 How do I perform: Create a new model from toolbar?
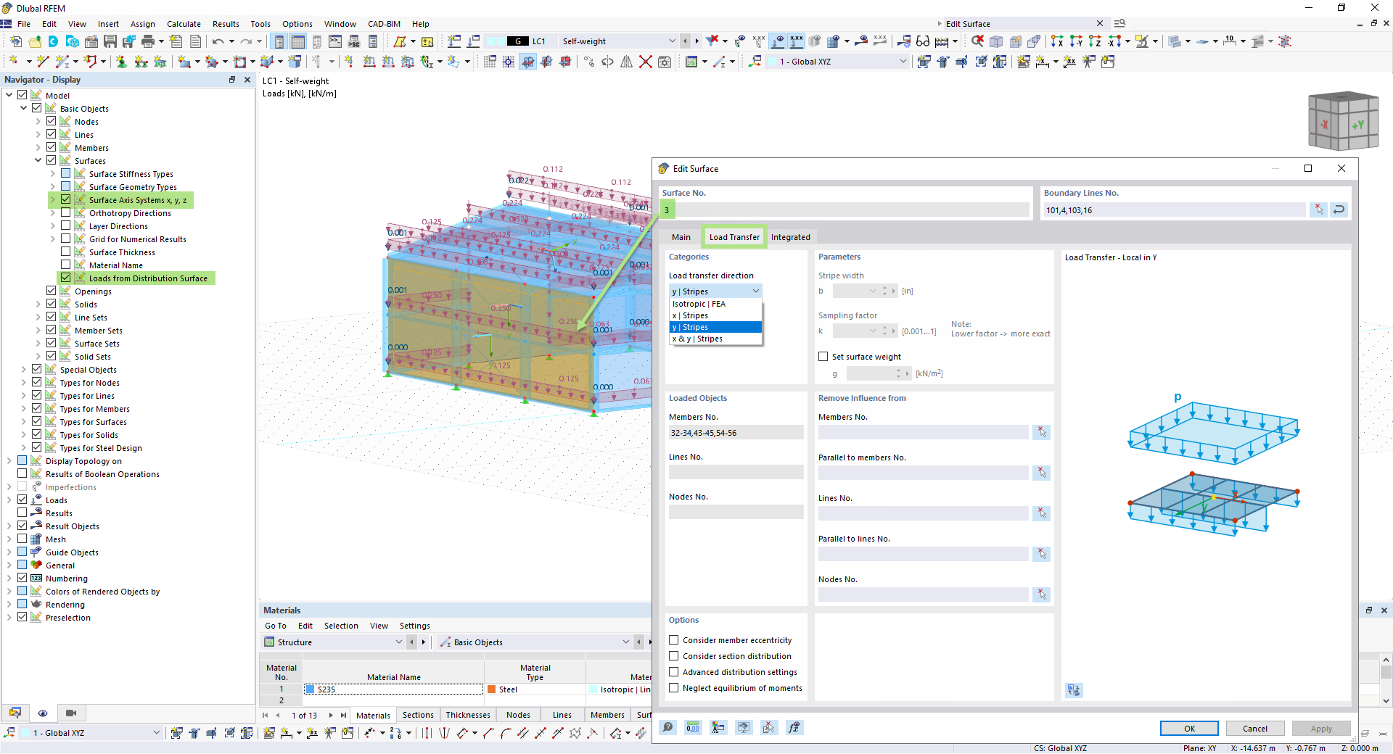click(15, 41)
